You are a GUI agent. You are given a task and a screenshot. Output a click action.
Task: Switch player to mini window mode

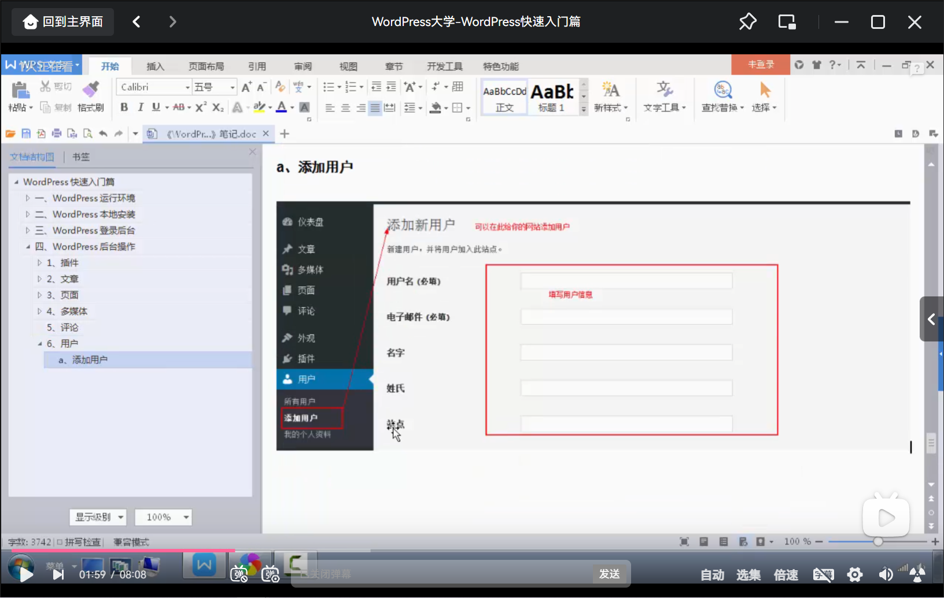pos(787,22)
